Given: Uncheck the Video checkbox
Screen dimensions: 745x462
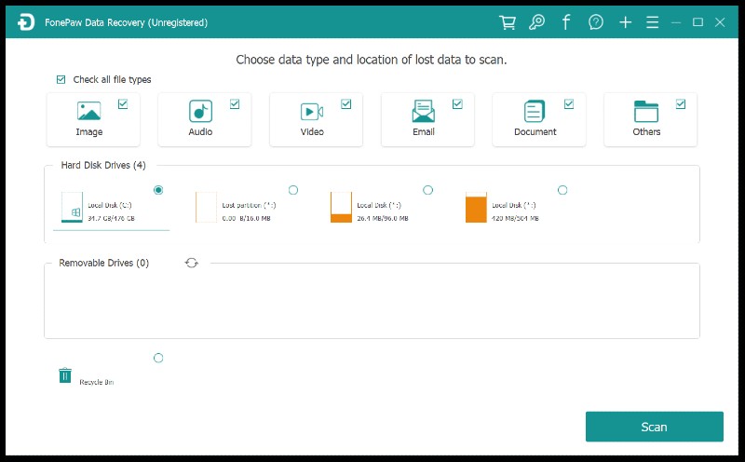Looking at the screenshot, I should [x=346, y=104].
